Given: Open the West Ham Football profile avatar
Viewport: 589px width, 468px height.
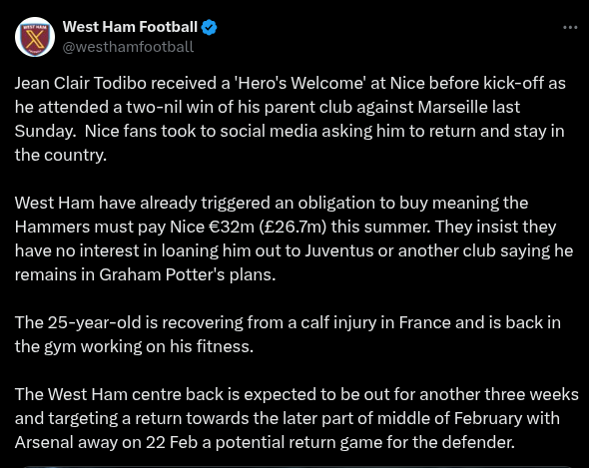Looking at the screenshot, I should pos(35,37).
